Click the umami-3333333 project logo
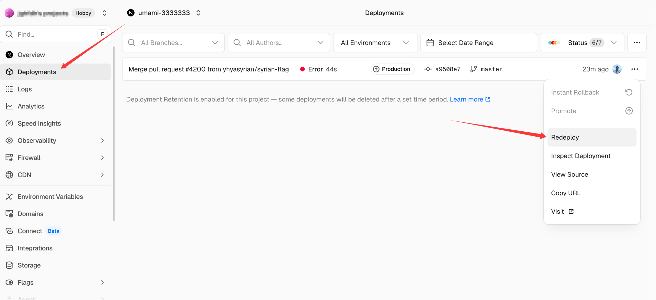 (x=131, y=13)
